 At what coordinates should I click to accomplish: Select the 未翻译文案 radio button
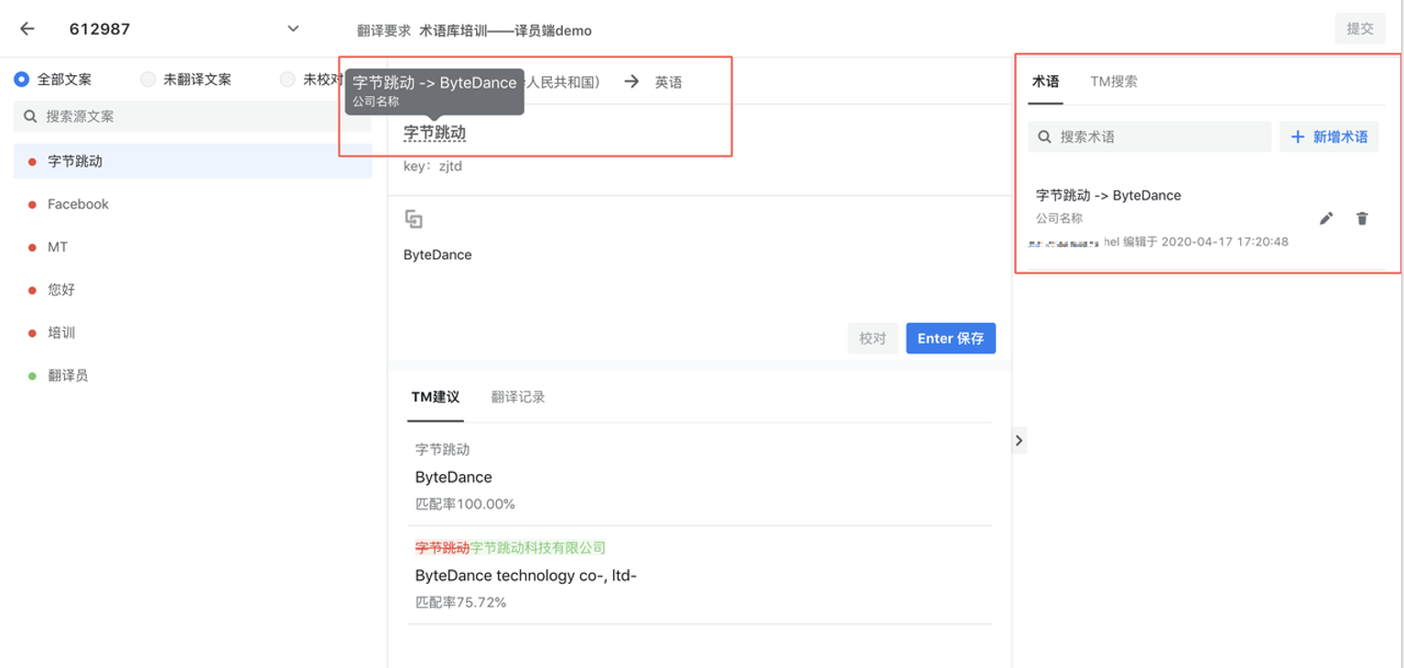[148, 80]
